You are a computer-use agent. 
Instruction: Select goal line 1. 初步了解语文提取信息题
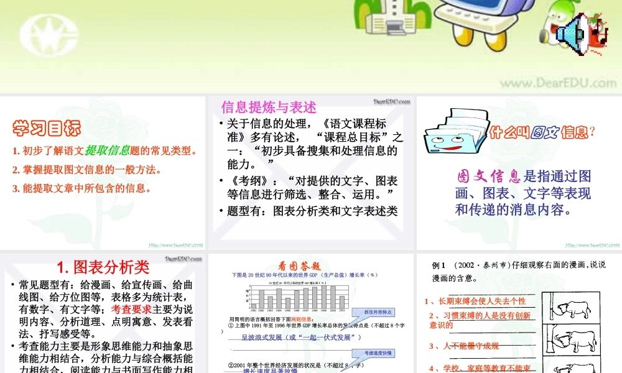click(104, 150)
